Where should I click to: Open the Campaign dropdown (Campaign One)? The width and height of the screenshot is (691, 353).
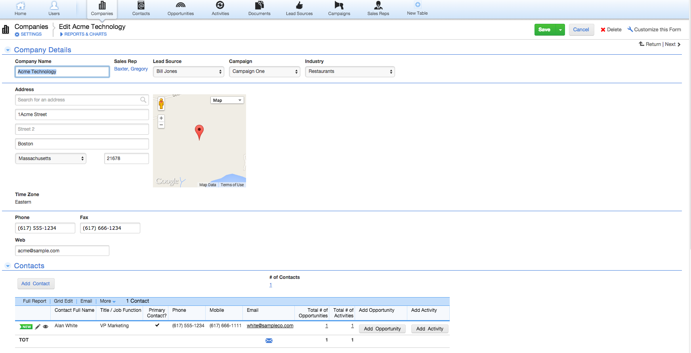tap(265, 72)
